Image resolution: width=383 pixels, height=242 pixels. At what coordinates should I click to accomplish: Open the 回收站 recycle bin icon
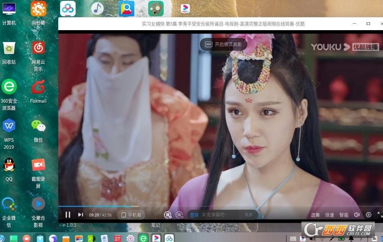(x=9, y=53)
